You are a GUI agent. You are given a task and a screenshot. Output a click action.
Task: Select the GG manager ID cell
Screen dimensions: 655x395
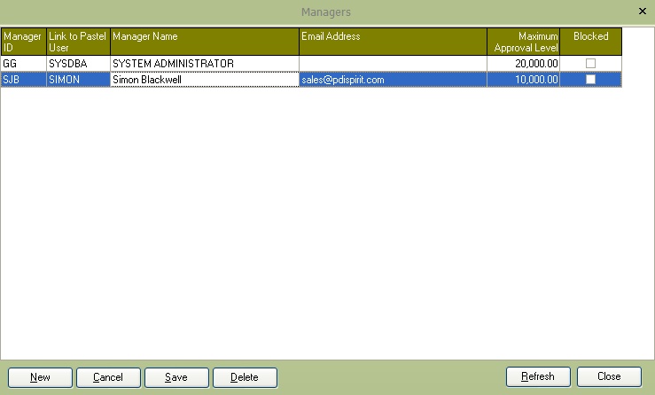(23, 64)
